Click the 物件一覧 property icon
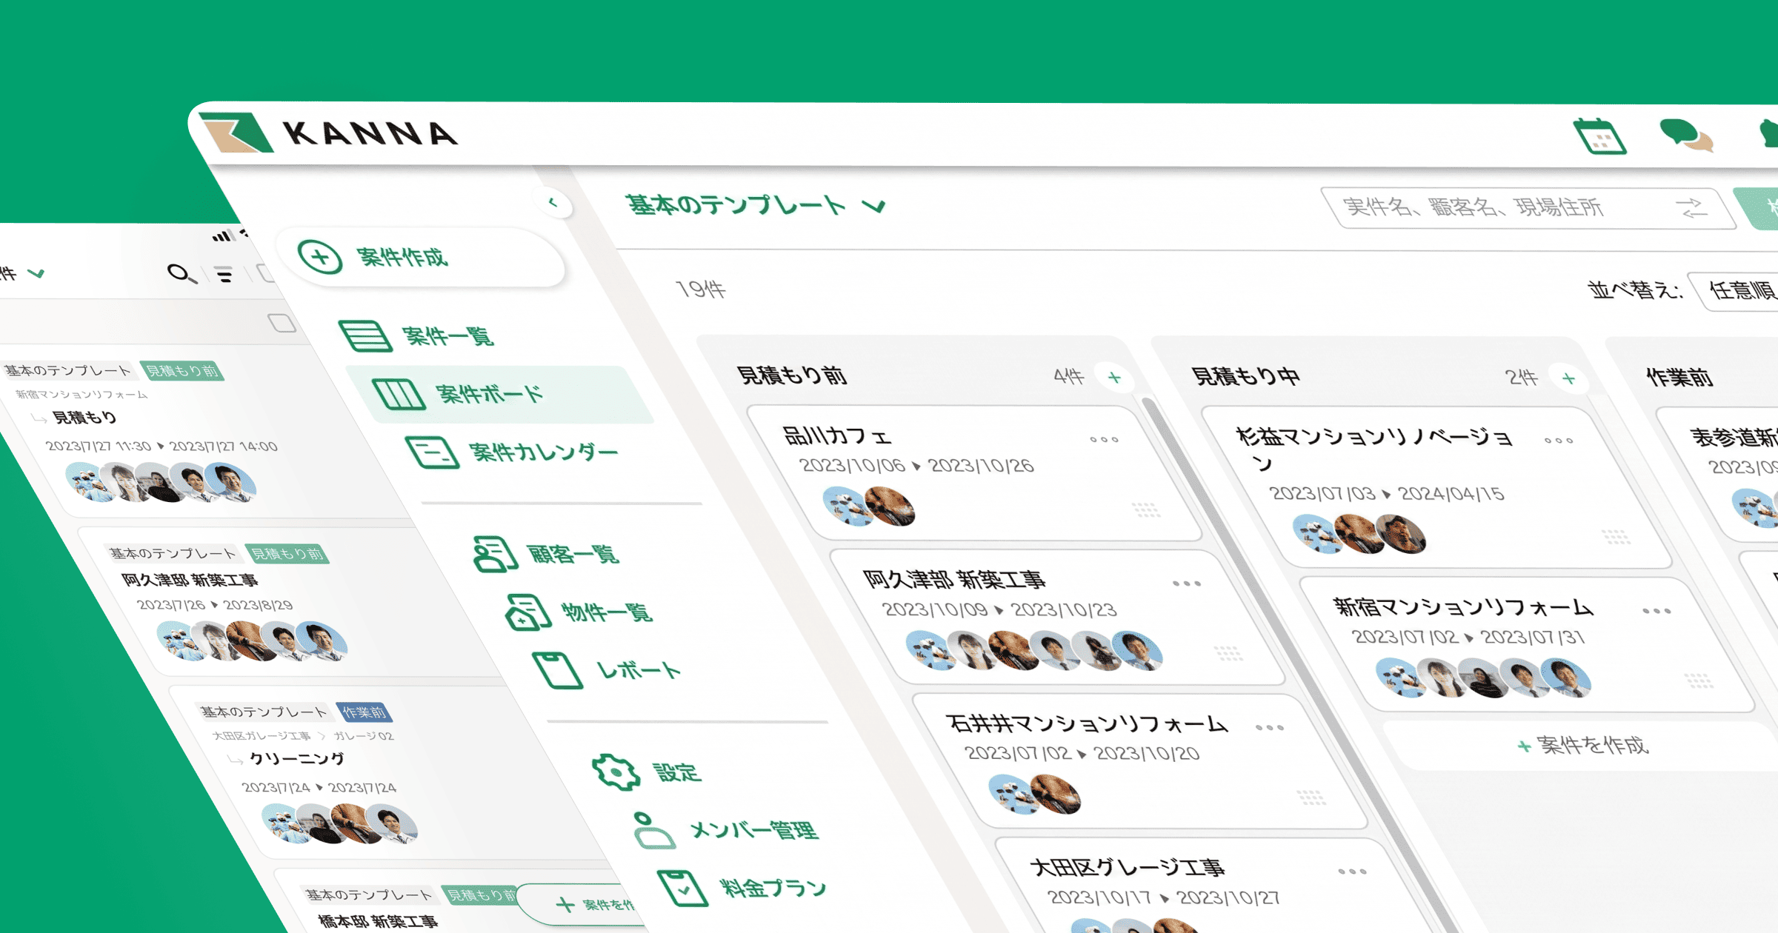 pyautogui.click(x=528, y=612)
